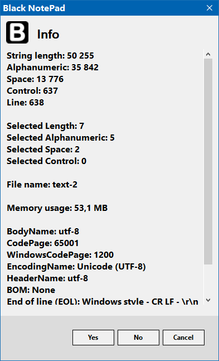Click the 'Black NotePad' title bar text
This screenshot has height=361, width=219.
34,8
